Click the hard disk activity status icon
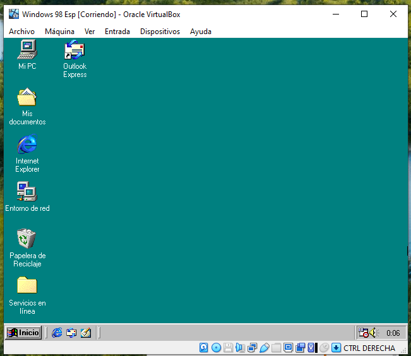 [204, 348]
